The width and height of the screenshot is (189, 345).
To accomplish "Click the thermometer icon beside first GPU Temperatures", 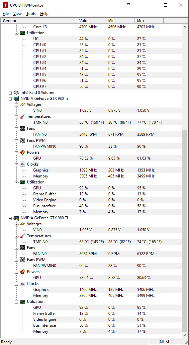I will 23,116.
